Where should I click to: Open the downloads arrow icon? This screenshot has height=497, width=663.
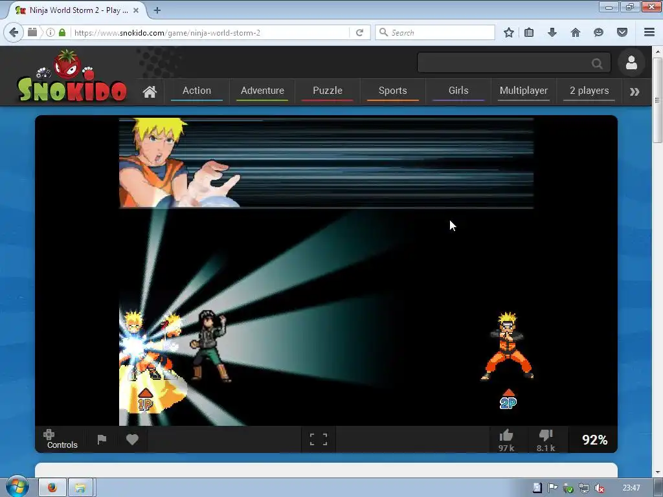click(x=552, y=32)
